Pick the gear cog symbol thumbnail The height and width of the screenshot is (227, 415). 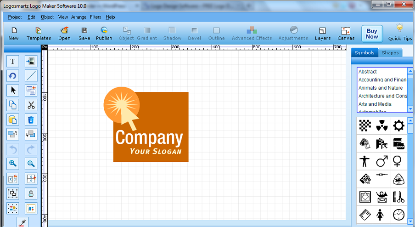(x=398, y=125)
